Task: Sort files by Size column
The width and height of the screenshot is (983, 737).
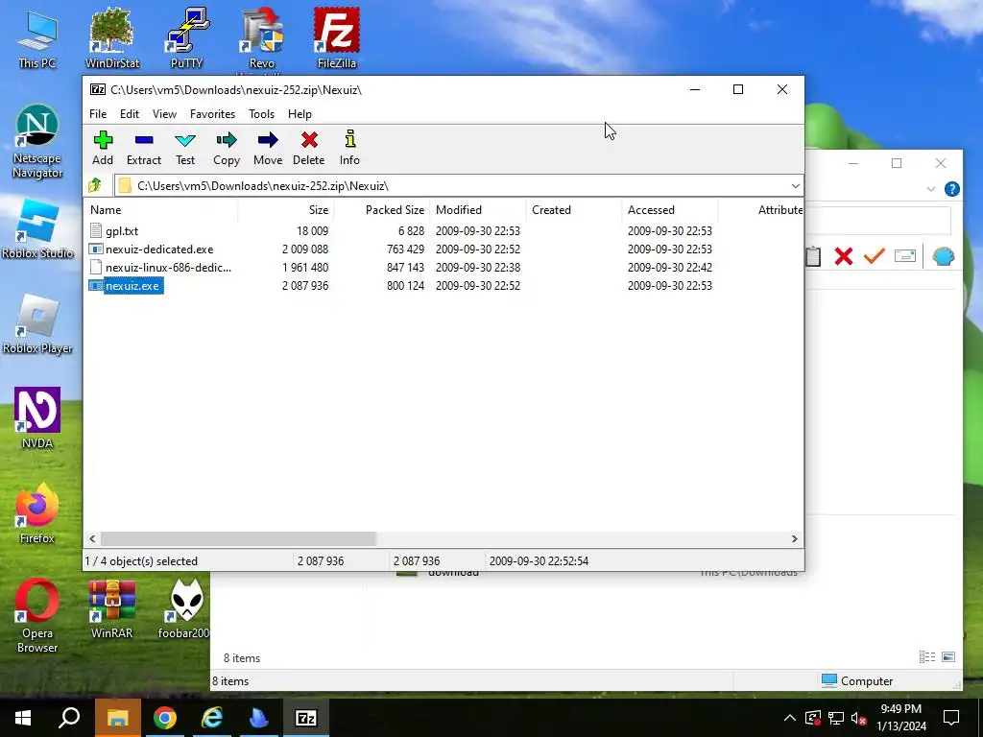Action: tap(286, 210)
